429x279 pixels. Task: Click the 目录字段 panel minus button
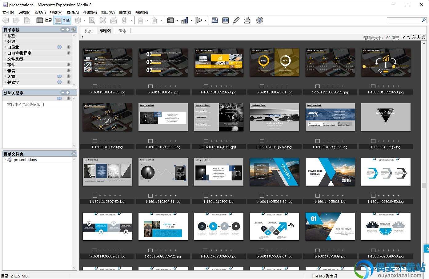pyautogui.click(x=63, y=30)
